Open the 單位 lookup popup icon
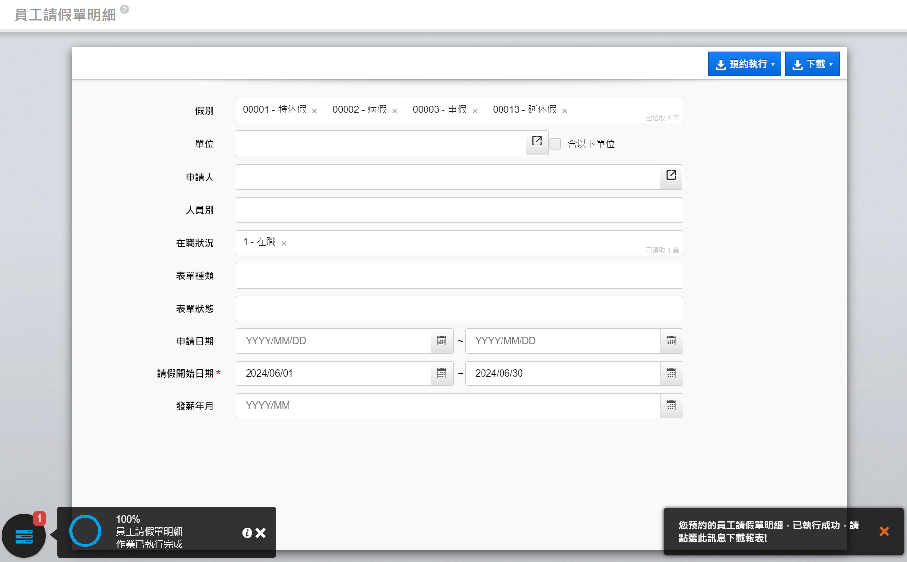 pyautogui.click(x=537, y=142)
